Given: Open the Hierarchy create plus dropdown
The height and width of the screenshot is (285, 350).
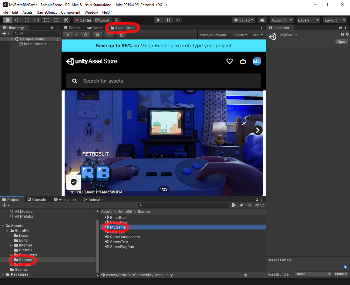Looking at the screenshot, I should pyautogui.click(x=6, y=33).
